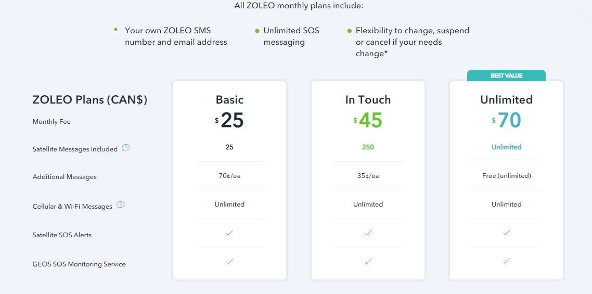Click the ZOLEO Plans (CAN$) title

[x=90, y=100]
